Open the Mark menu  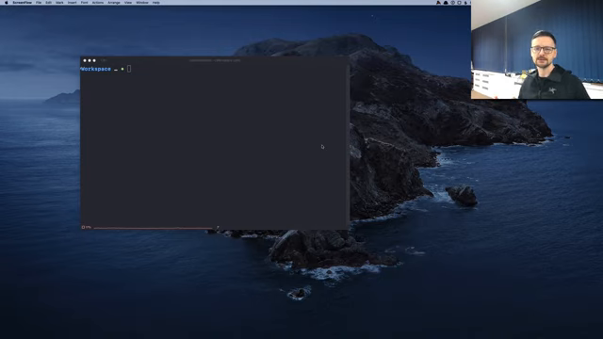[x=59, y=2]
